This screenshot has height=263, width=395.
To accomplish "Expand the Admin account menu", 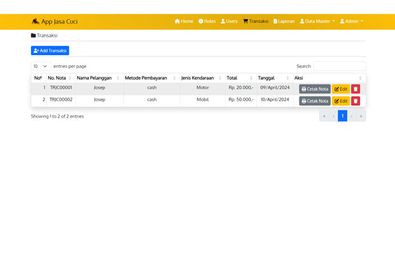I will [352, 22].
